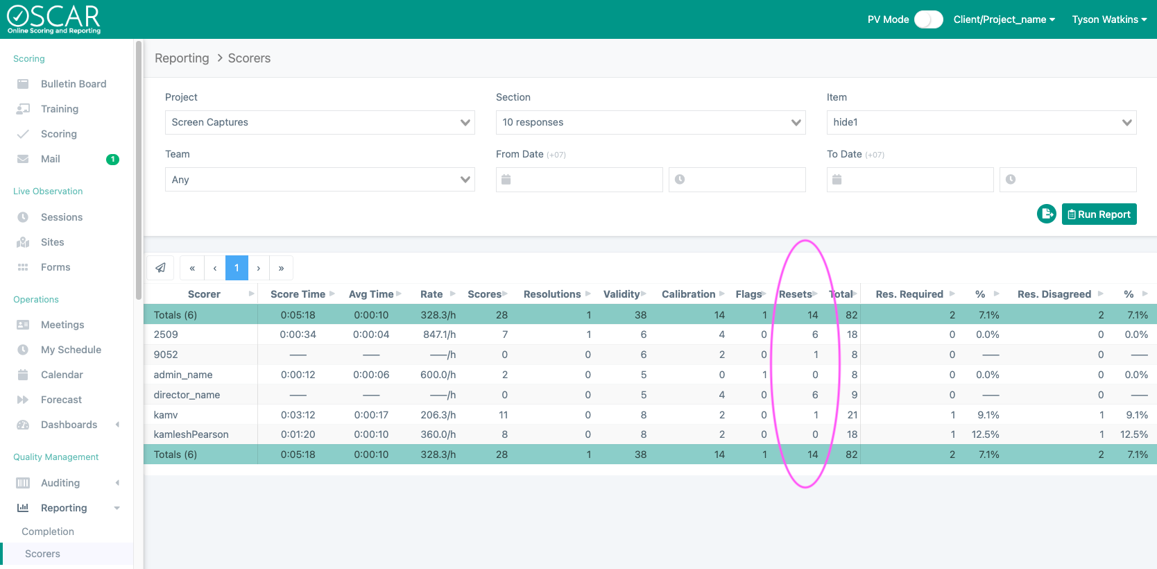Open the Team dropdown set to Any
The image size is (1157, 569).
320,180
